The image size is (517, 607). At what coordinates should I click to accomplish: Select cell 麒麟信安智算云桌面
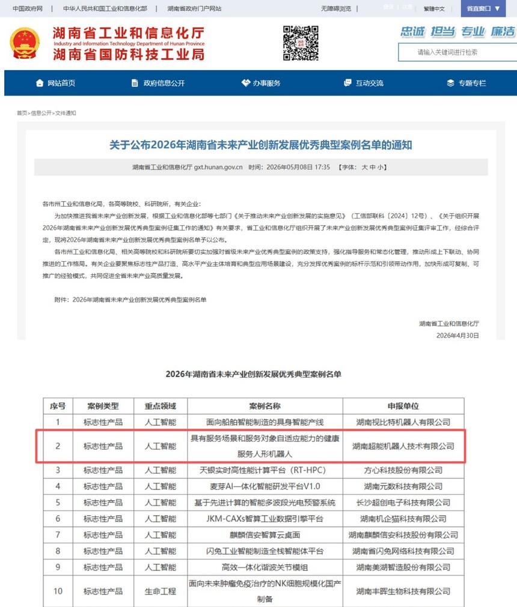tap(265, 535)
